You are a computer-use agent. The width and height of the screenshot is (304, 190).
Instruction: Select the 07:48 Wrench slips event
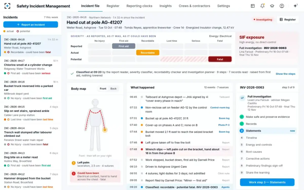pos(180,151)
